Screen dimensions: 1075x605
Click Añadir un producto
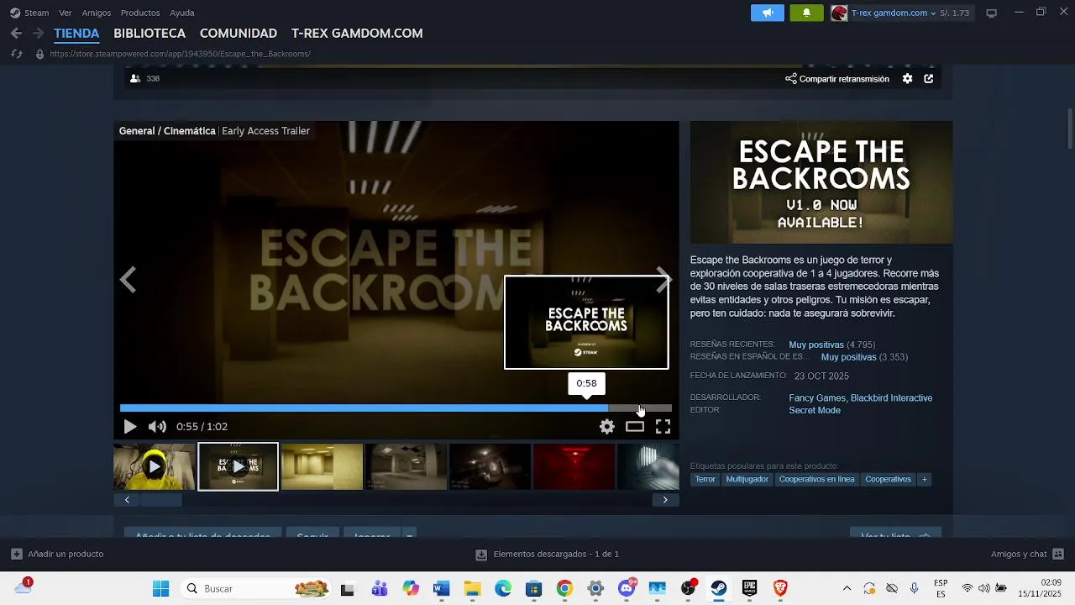57,555
